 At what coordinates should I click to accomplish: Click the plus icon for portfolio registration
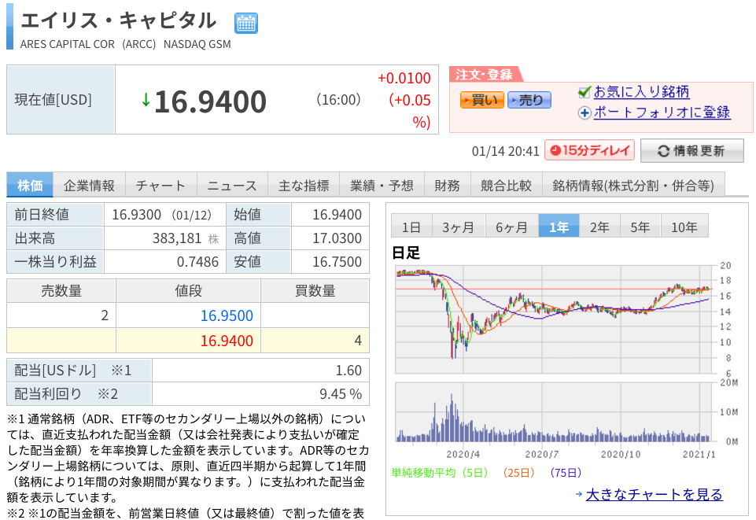coord(585,113)
